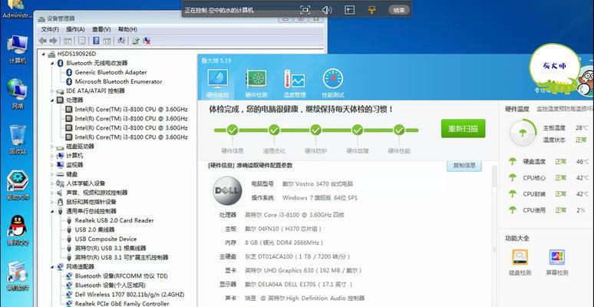Click the 清理优化 checkmark step

[274, 130]
